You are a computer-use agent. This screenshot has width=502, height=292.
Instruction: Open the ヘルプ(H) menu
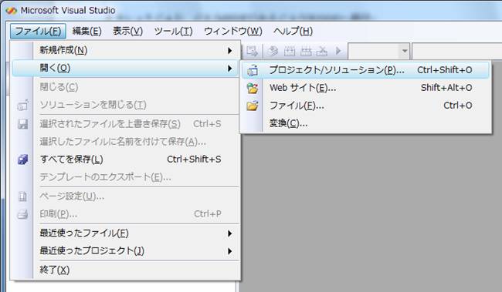293,31
